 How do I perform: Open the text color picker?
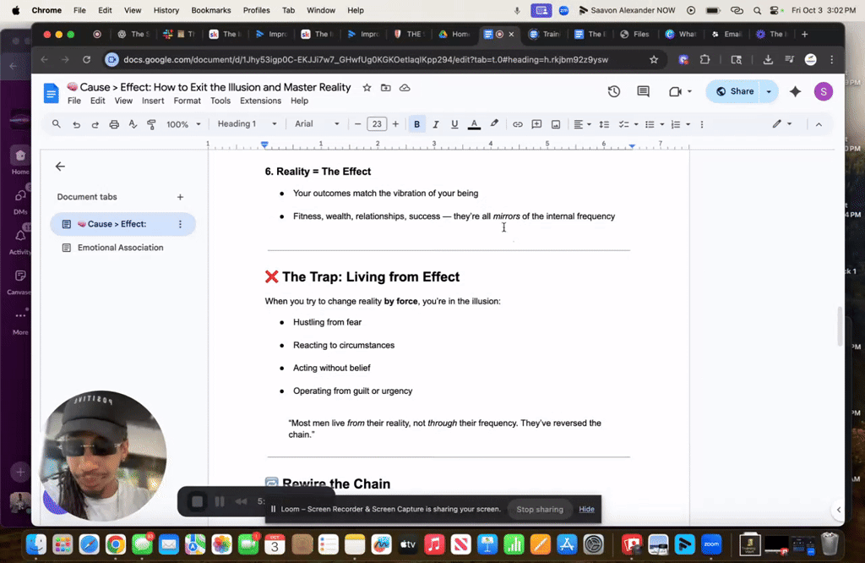click(474, 123)
